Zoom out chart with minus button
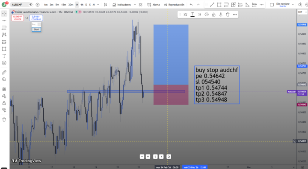Screen dimensions: 308x169 [142, 157]
